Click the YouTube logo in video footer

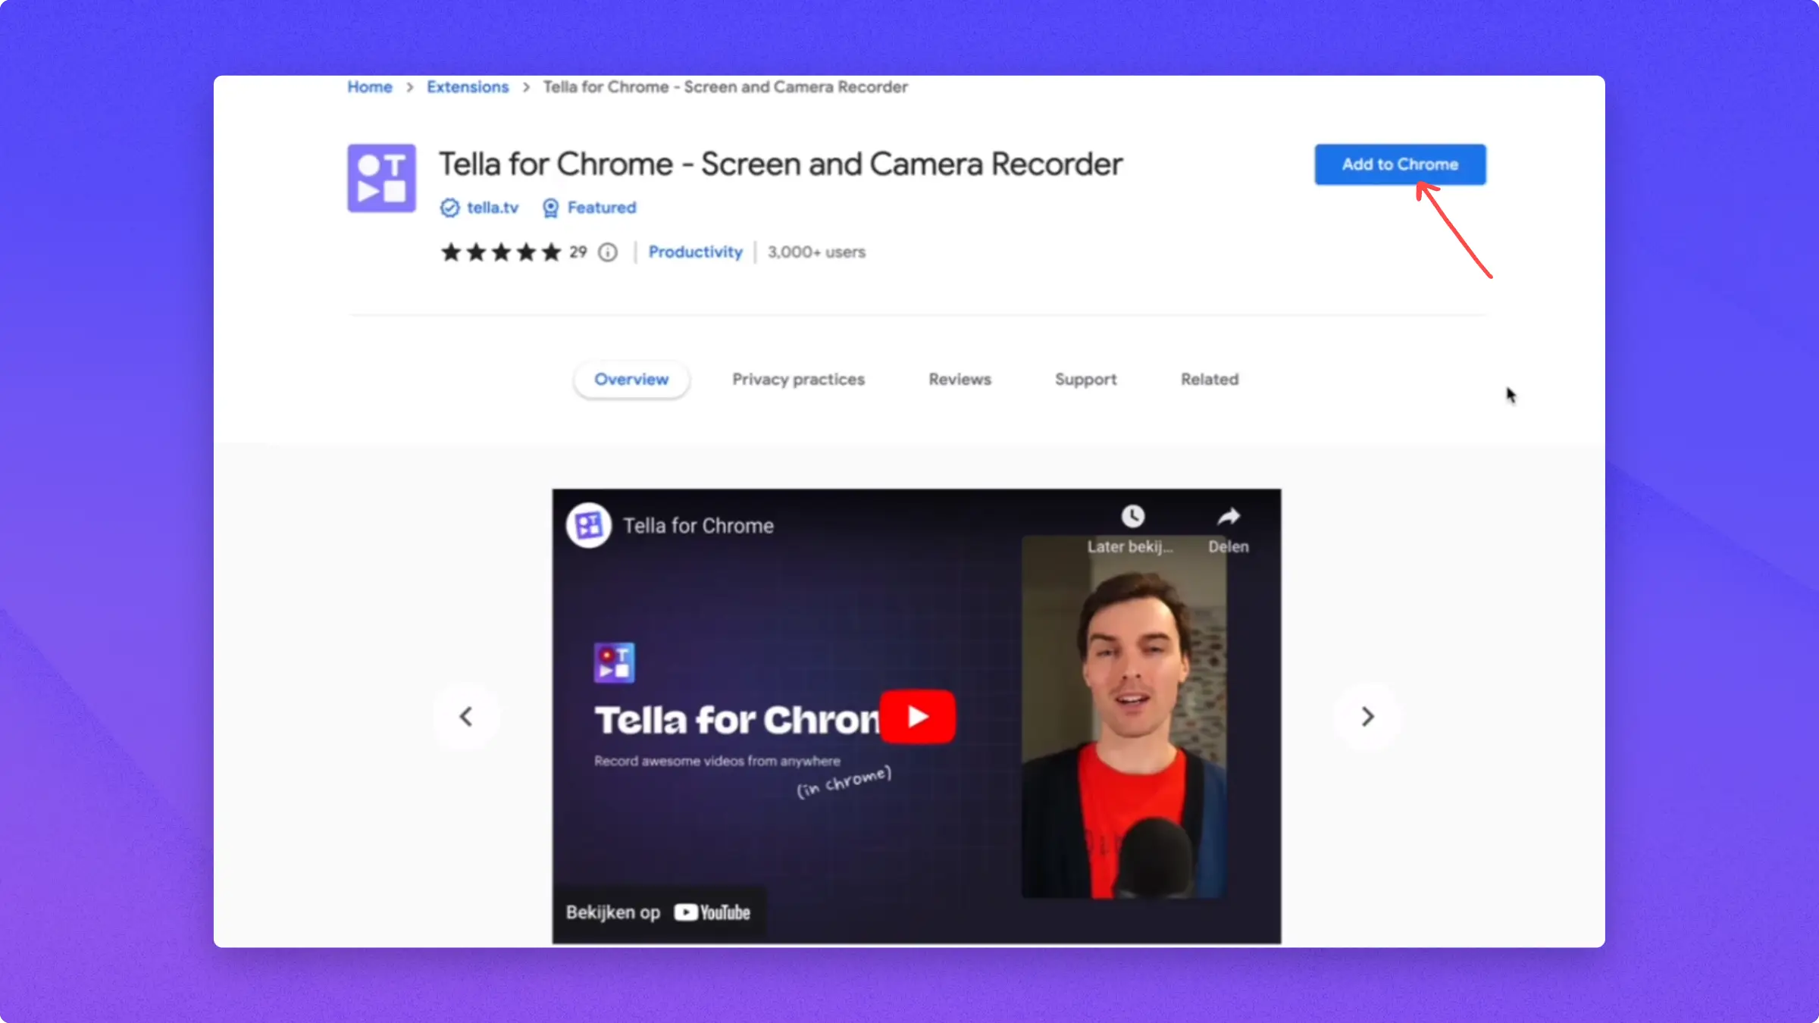pyautogui.click(x=712, y=912)
